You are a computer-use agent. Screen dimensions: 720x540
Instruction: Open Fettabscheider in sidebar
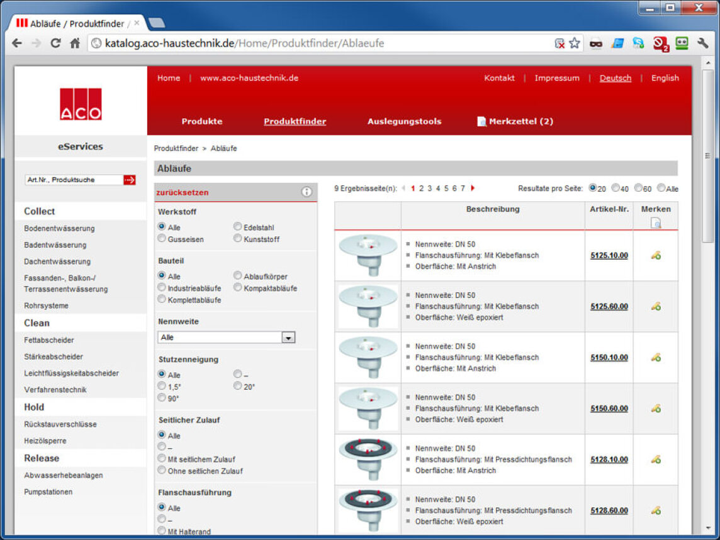pyautogui.click(x=49, y=340)
